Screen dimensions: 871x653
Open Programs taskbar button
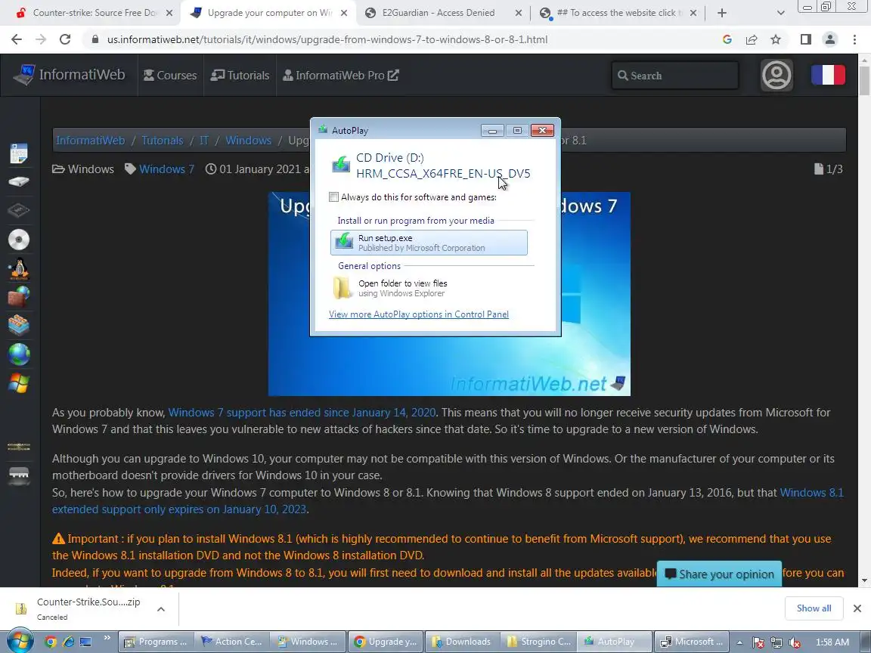coord(157,642)
